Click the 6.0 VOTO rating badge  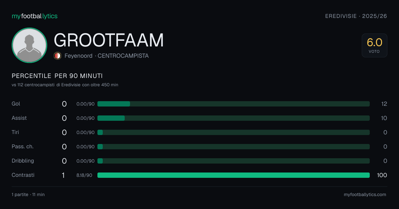[x=374, y=45]
